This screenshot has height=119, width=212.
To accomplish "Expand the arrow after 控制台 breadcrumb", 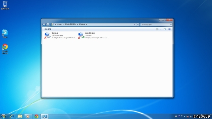I will pyautogui.click(x=63, y=24).
